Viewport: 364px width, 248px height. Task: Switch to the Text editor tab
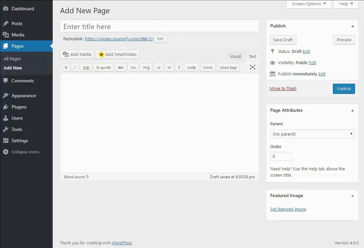point(252,56)
